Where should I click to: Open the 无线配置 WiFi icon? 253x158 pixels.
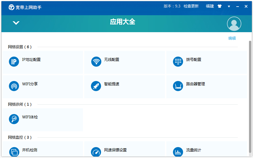96,62
